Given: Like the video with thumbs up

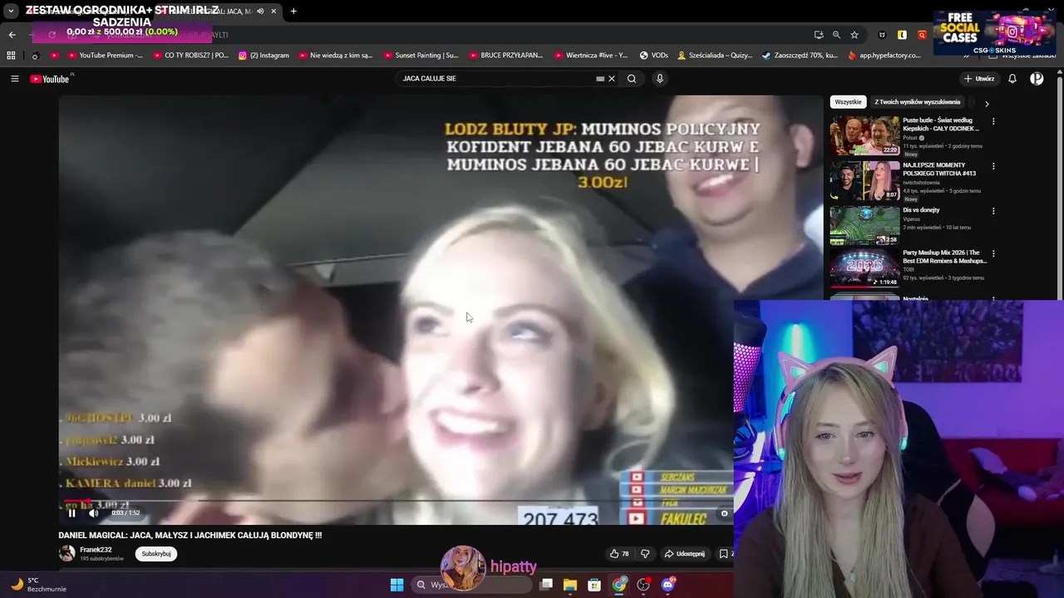Looking at the screenshot, I should 619,554.
